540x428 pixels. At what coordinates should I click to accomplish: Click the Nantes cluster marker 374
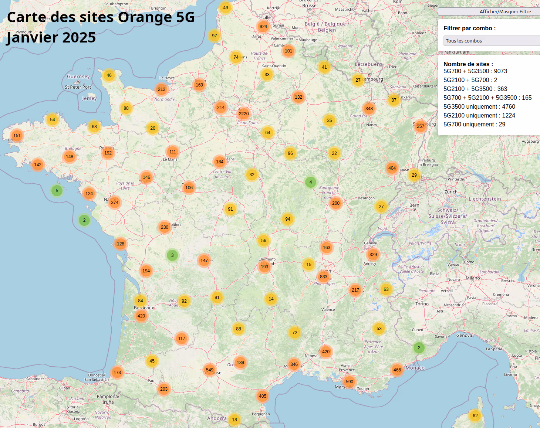(x=115, y=203)
